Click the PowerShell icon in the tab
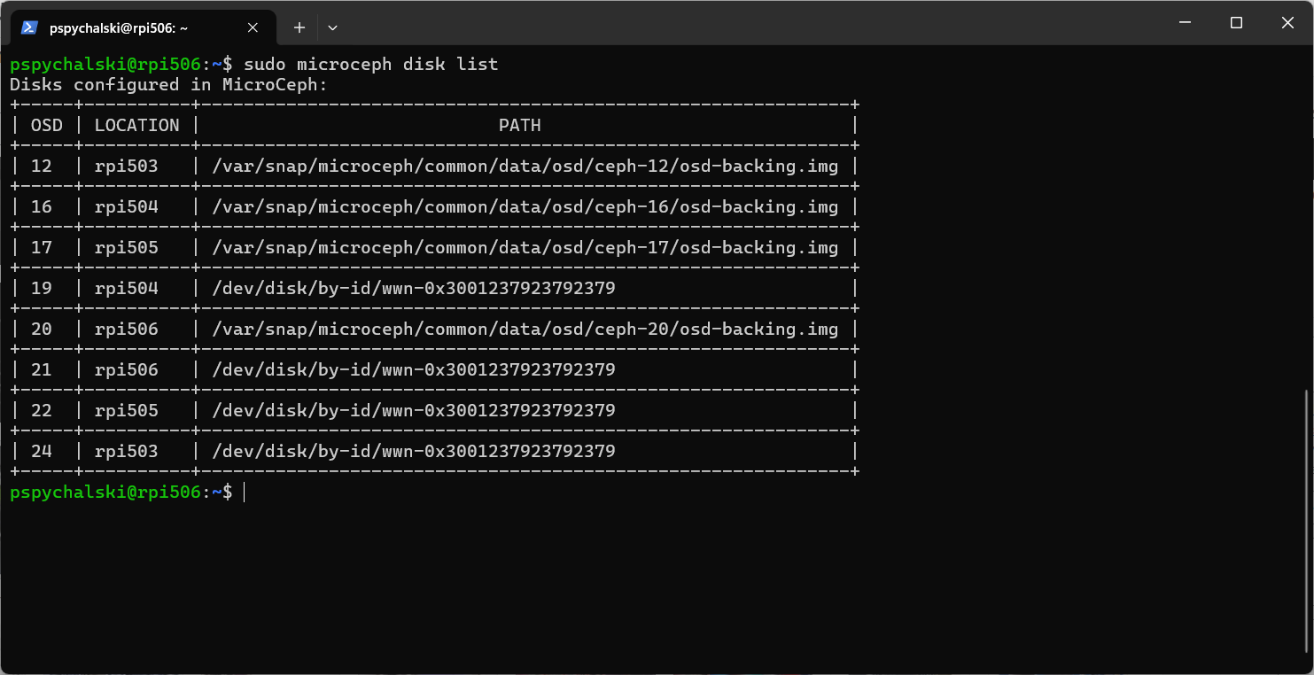This screenshot has width=1314, height=675. [29, 27]
